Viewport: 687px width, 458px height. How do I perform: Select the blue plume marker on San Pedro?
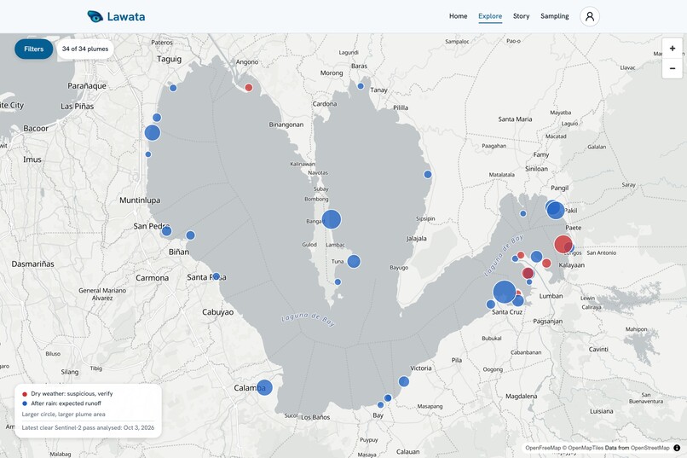166,231
